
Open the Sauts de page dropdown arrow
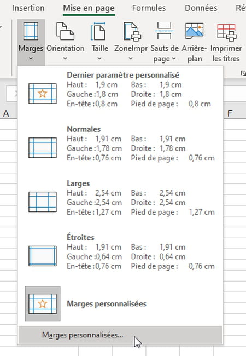click(x=174, y=59)
